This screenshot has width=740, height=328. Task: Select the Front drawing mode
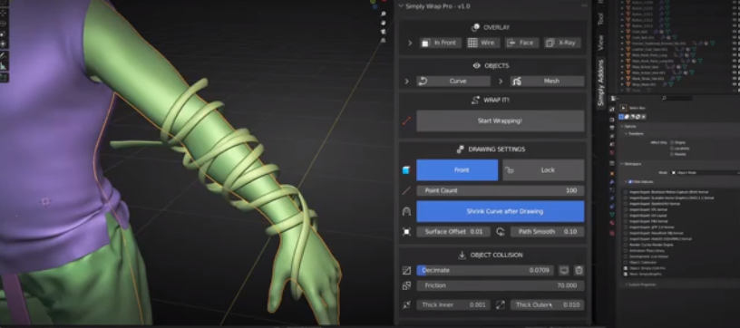coord(457,170)
